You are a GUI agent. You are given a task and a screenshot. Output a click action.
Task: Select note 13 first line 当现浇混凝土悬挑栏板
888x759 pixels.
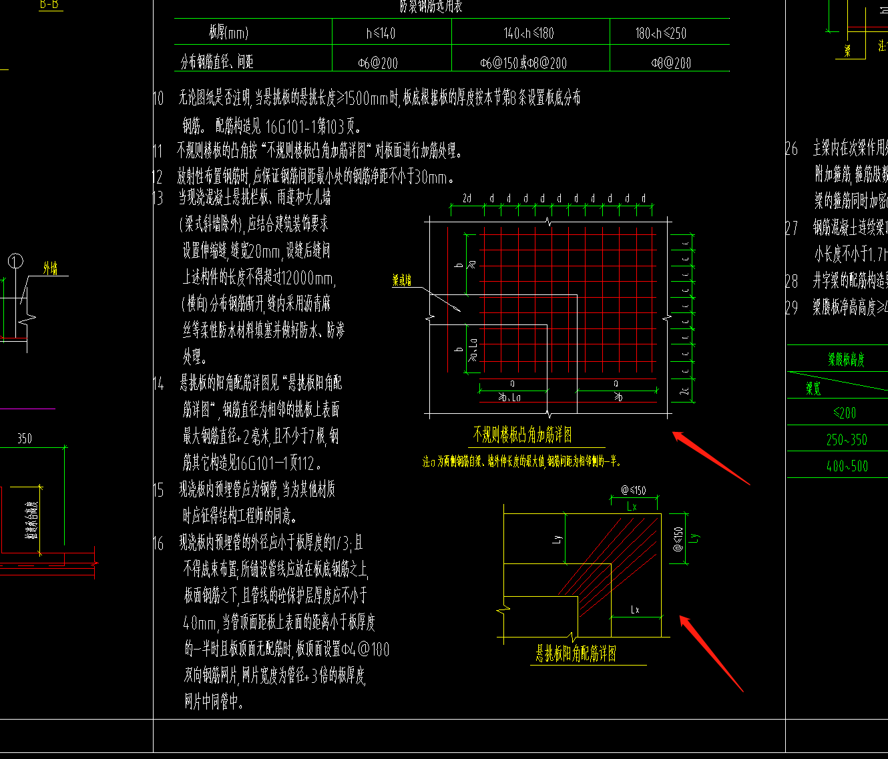[254, 198]
